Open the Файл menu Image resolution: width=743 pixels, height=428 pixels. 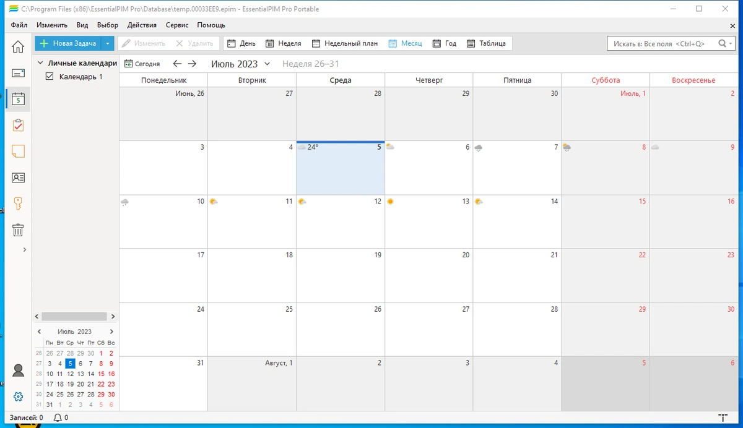pyautogui.click(x=19, y=25)
